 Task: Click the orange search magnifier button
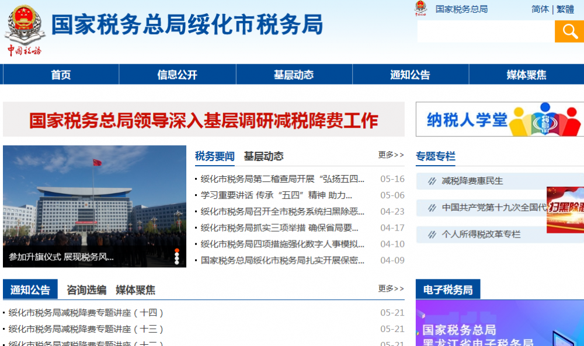[x=569, y=32]
